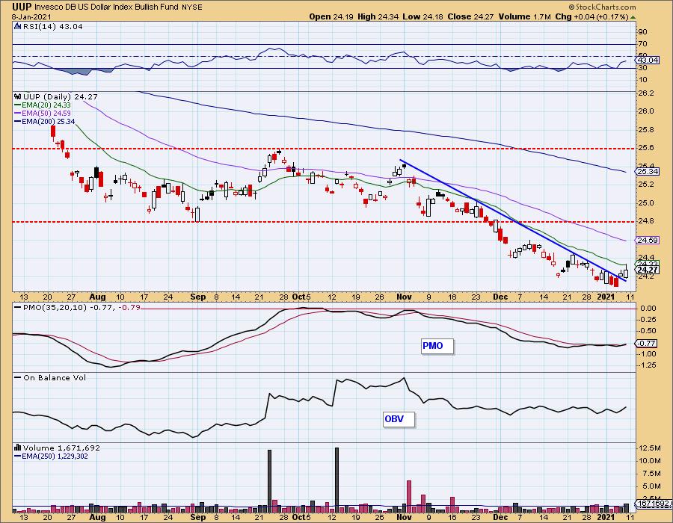Click the tallest black volume spike in mid-October

click(337, 480)
